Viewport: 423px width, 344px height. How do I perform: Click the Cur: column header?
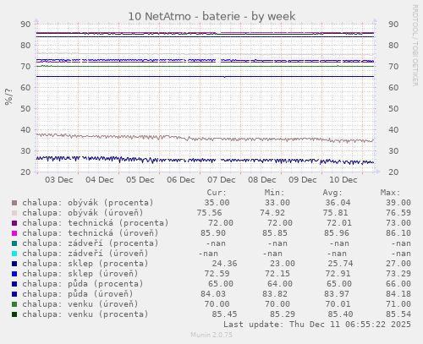click(217, 193)
